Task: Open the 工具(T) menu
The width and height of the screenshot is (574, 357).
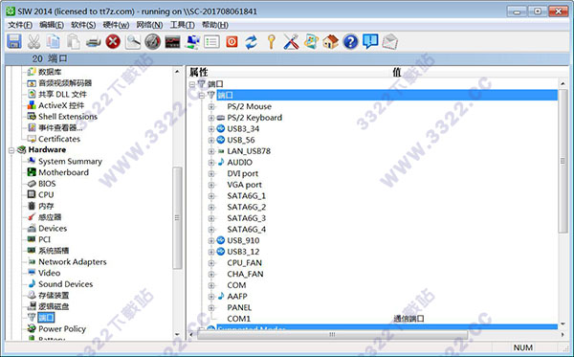Action: [x=182, y=25]
